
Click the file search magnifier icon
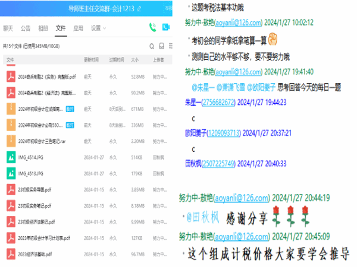[x=151, y=46]
